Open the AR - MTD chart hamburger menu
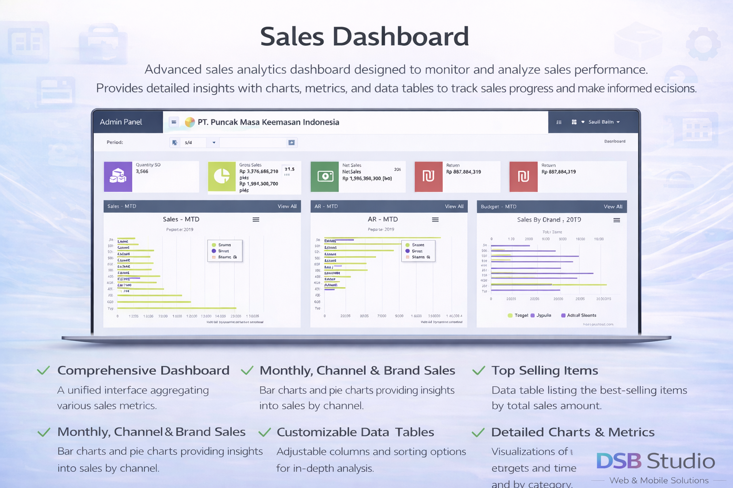The height and width of the screenshot is (488, 733). click(435, 220)
